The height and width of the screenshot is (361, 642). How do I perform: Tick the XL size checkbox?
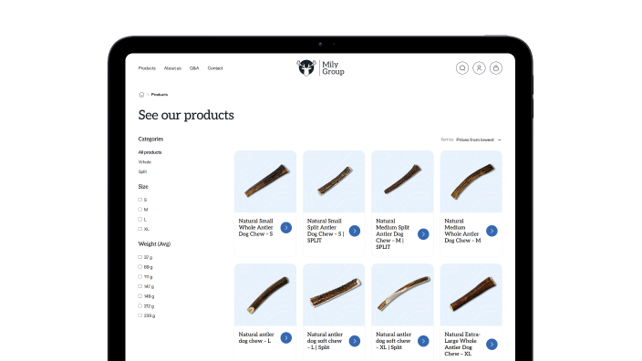(140, 229)
